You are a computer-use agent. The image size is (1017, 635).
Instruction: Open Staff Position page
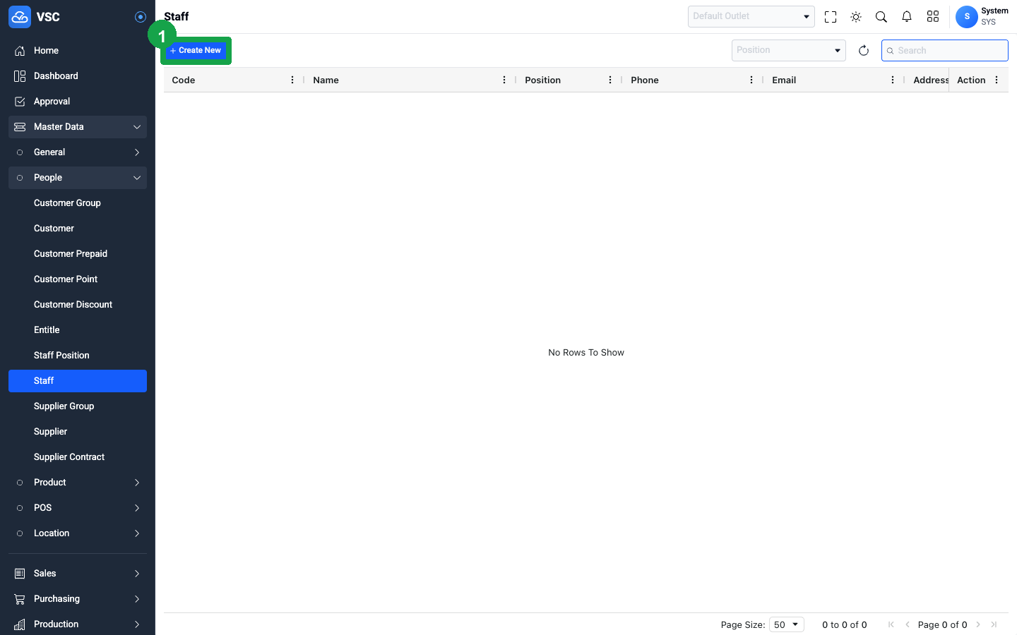coord(78,356)
